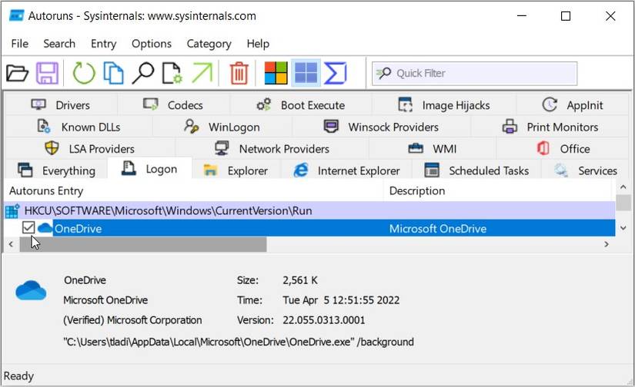Switch to the Network Providers tab
The image size is (635, 387).
pos(272,149)
